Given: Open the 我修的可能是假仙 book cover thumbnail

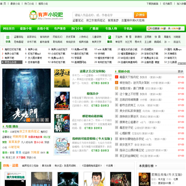Looking at the screenshot, I should tap(62, 146).
